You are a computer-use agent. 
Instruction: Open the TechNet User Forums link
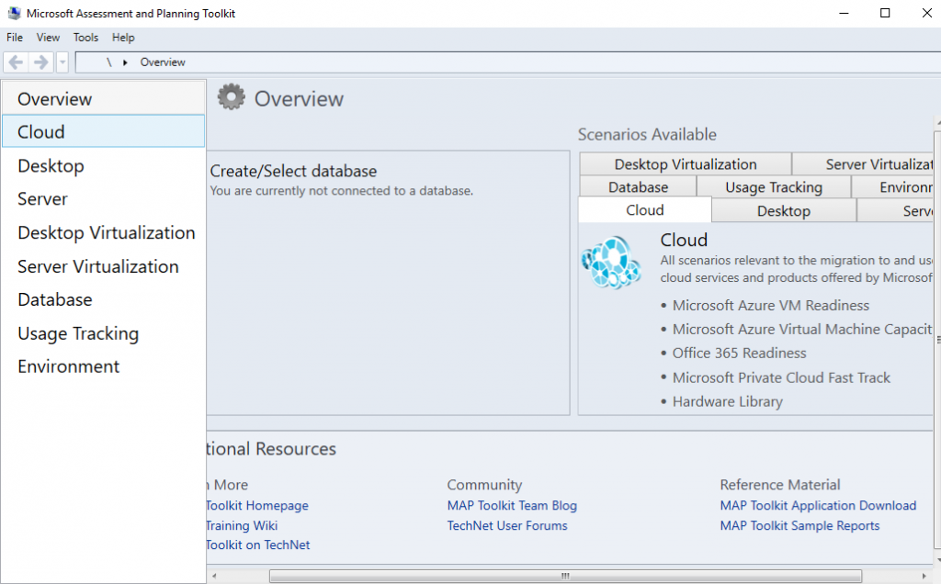tap(507, 525)
